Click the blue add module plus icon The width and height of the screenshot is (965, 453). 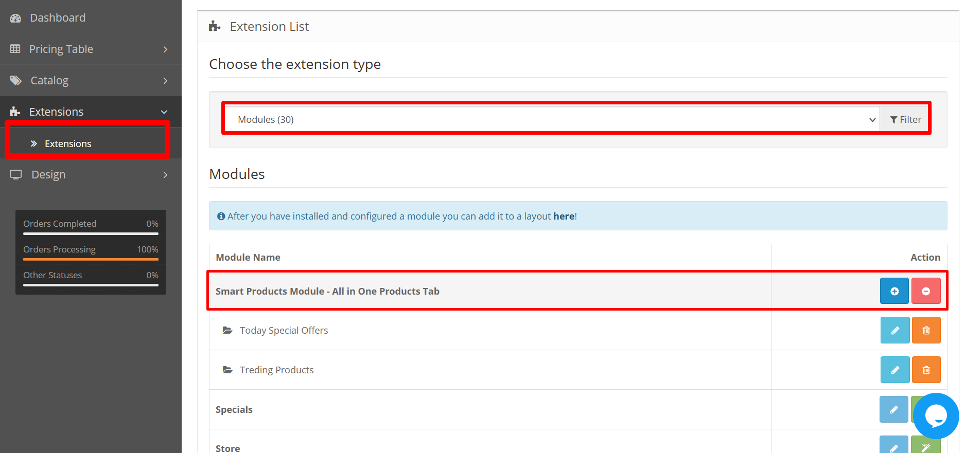point(894,291)
